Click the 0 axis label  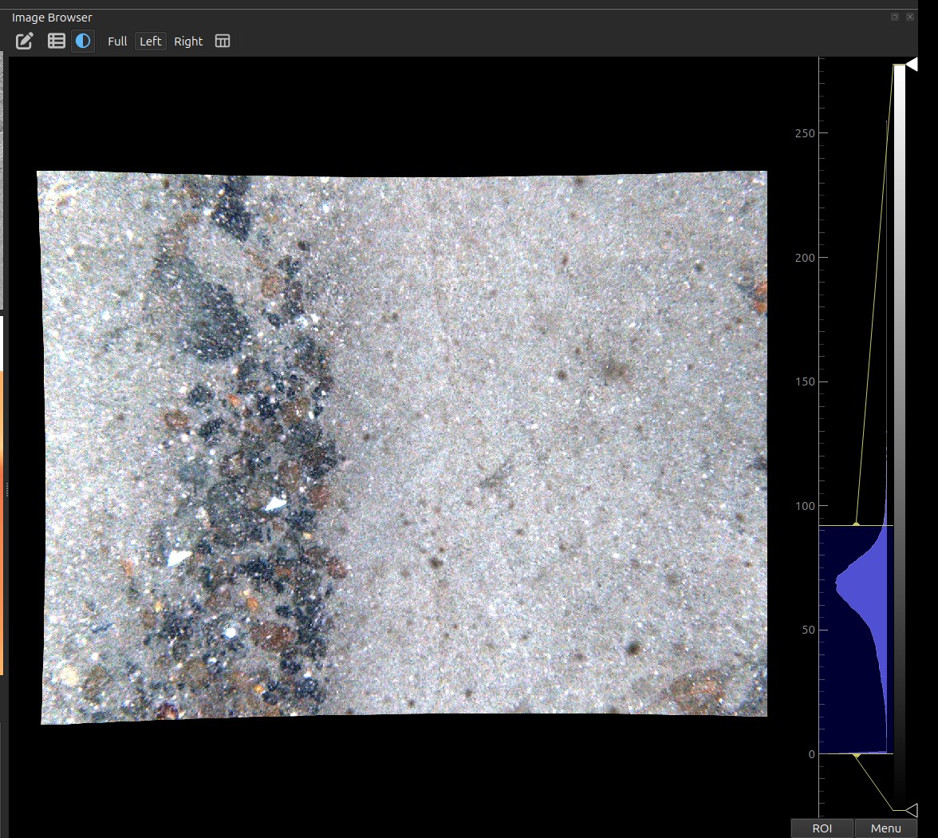click(x=812, y=754)
